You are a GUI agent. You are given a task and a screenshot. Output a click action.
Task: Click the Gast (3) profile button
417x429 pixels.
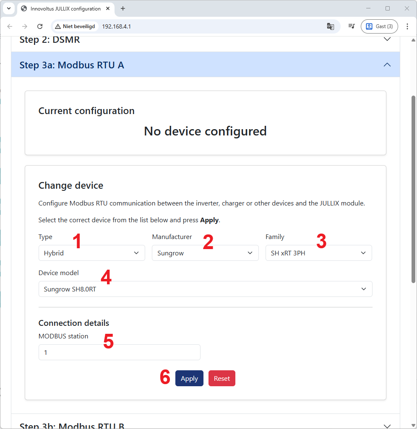379,26
